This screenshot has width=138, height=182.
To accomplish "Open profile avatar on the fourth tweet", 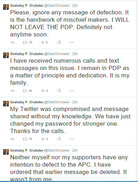I will click(x=6, y=152).
